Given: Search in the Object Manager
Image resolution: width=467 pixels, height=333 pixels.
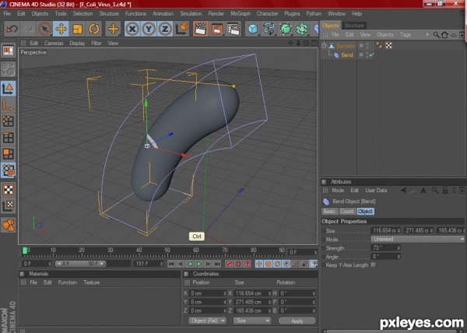Looking at the screenshot, I should [436, 35].
